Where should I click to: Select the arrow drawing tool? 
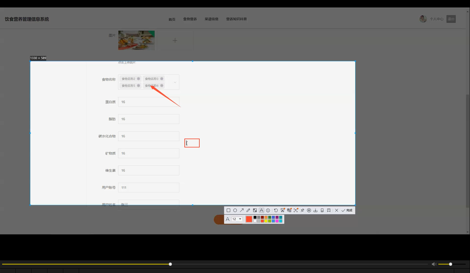pyautogui.click(x=242, y=210)
